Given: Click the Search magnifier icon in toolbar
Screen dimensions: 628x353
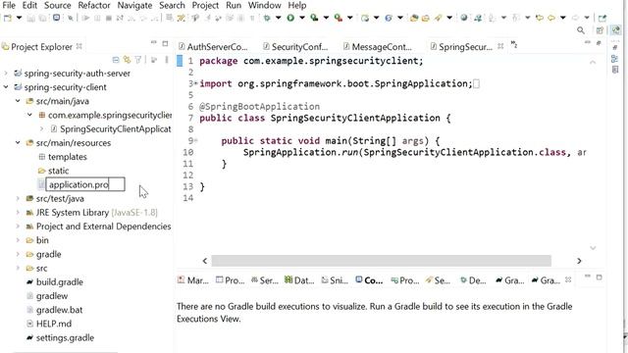Looking at the screenshot, I should (x=581, y=30).
